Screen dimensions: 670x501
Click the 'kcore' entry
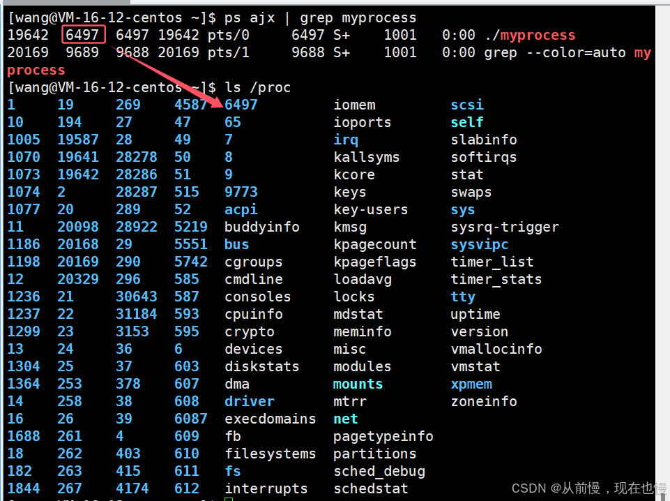coord(354,175)
